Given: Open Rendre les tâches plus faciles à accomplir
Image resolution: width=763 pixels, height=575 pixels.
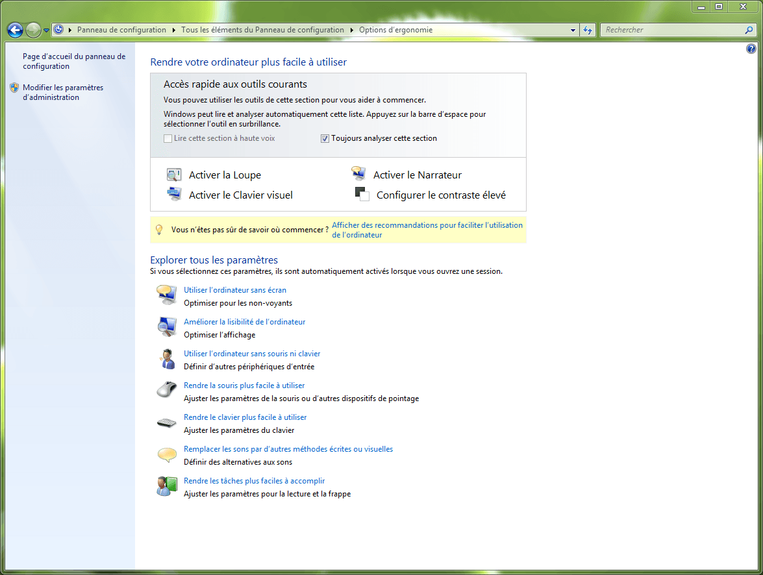Looking at the screenshot, I should tap(254, 481).
